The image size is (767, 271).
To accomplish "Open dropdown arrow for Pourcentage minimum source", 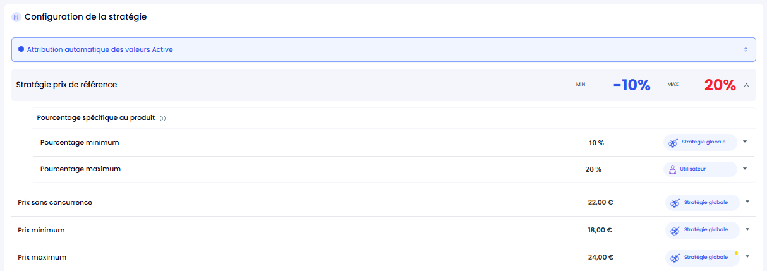I will tap(745, 142).
